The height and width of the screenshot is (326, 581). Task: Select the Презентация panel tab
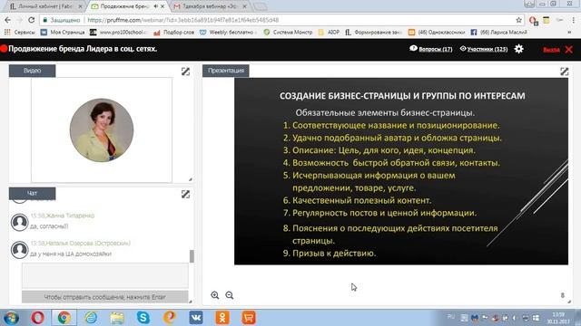[x=226, y=71]
